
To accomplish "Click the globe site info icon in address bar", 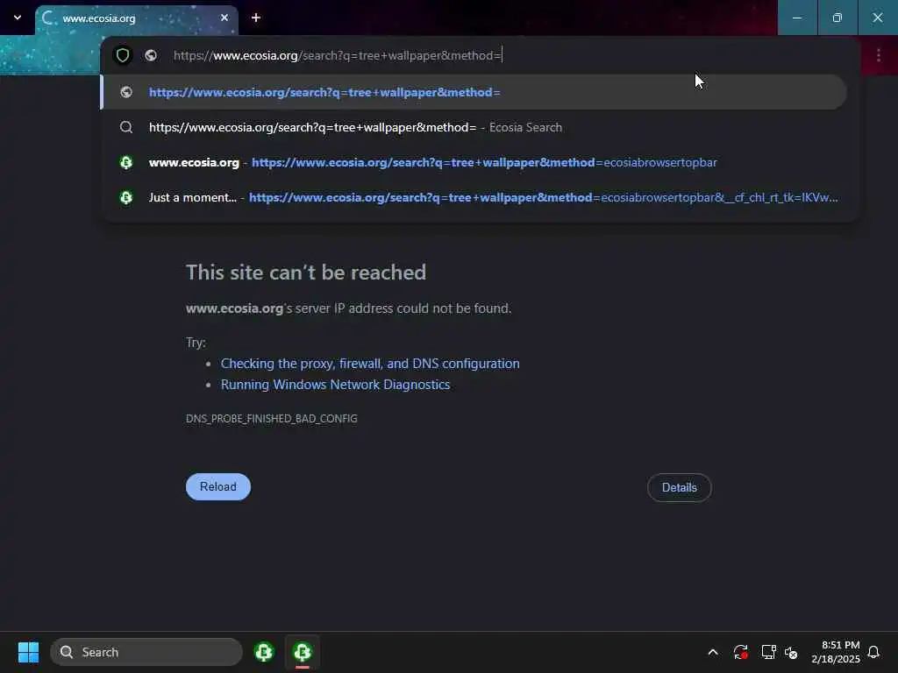I will [x=151, y=55].
